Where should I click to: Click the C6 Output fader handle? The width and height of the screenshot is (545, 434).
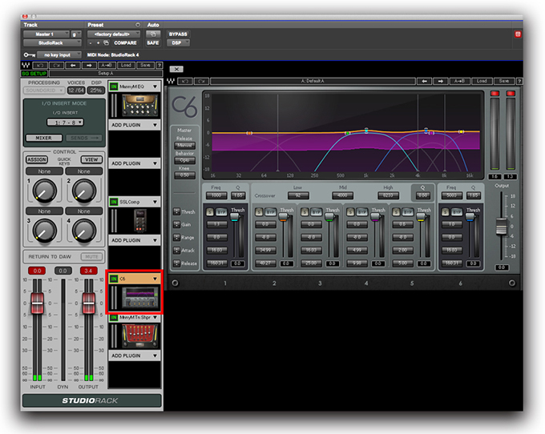(x=501, y=227)
